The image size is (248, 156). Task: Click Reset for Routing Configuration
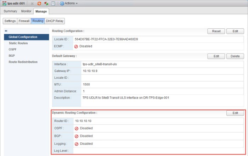tap(216, 31)
